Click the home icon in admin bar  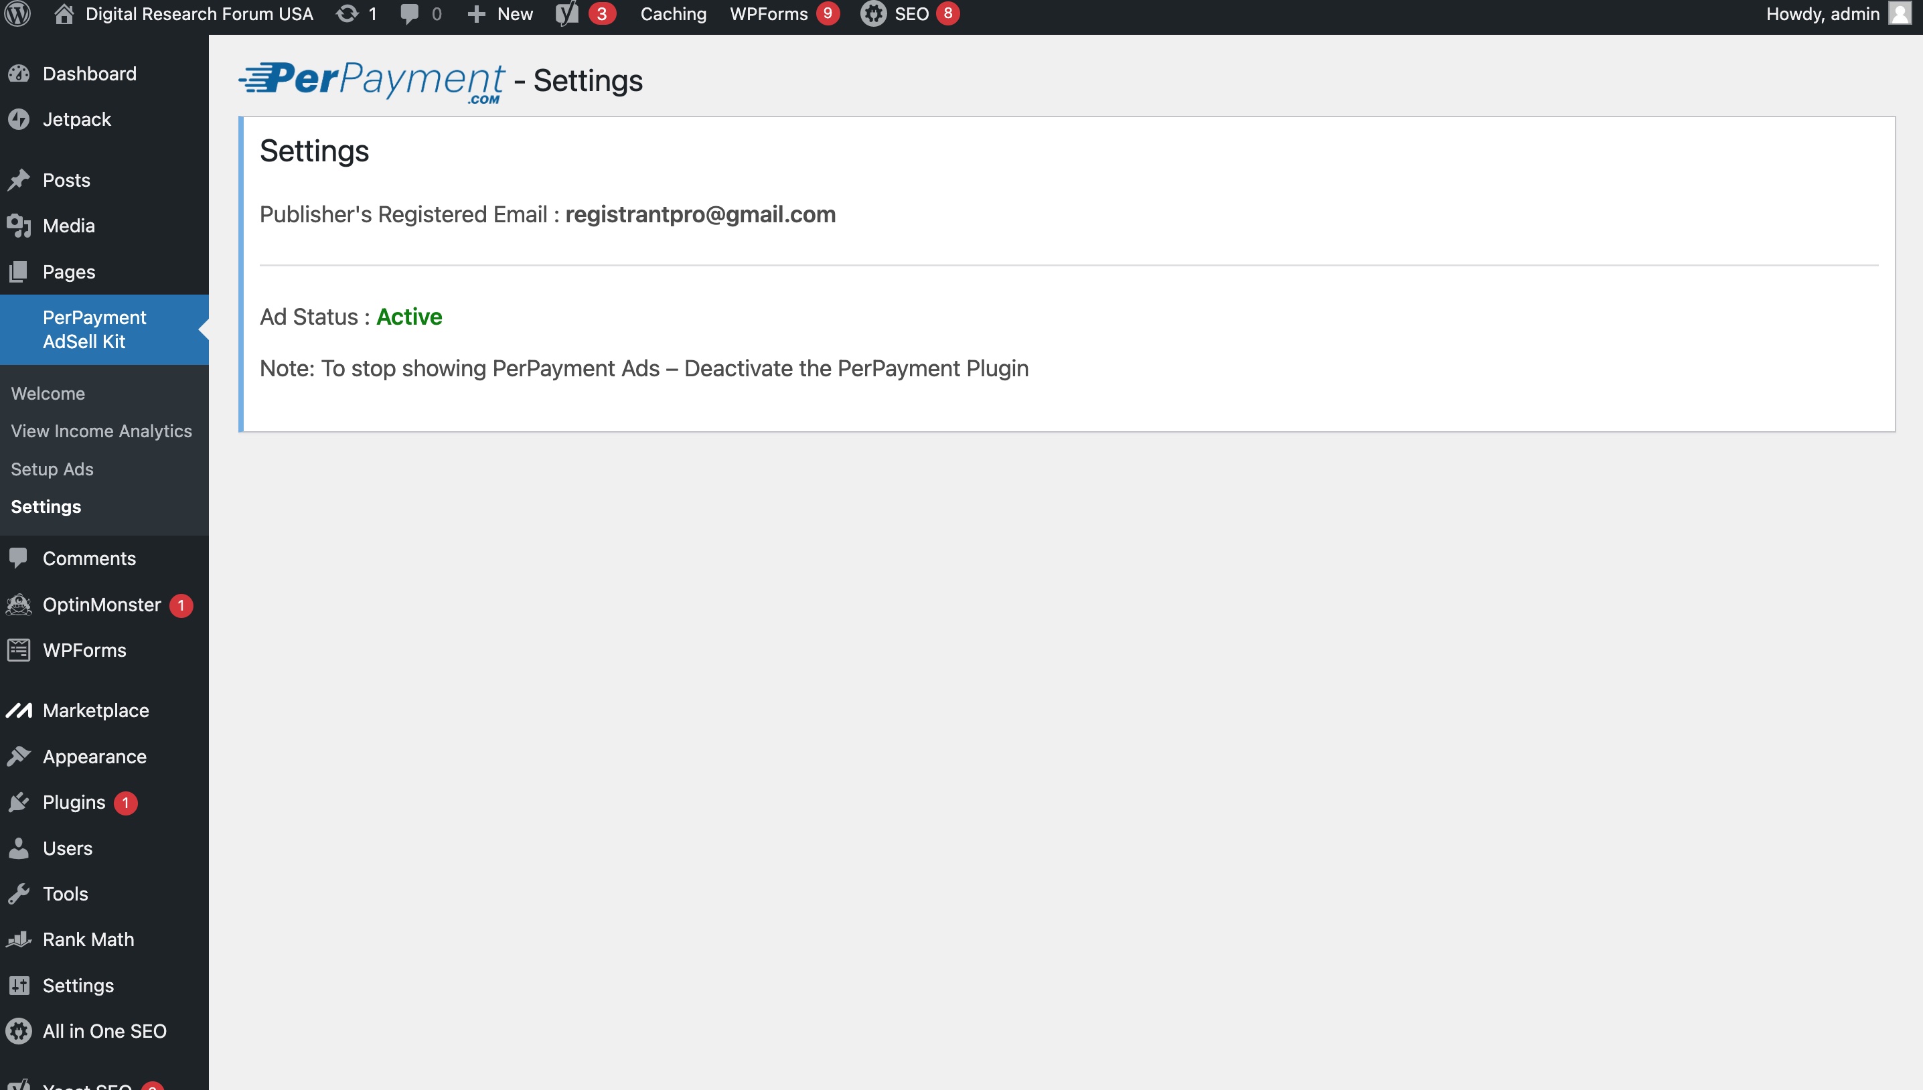[x=64, y=13]
